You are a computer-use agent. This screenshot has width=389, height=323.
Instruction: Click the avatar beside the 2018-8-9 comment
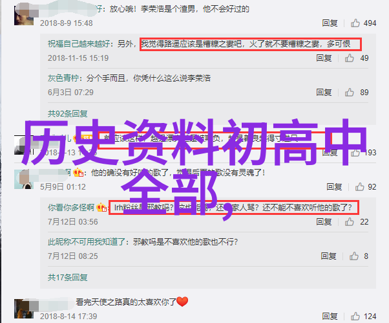[23, 16]
